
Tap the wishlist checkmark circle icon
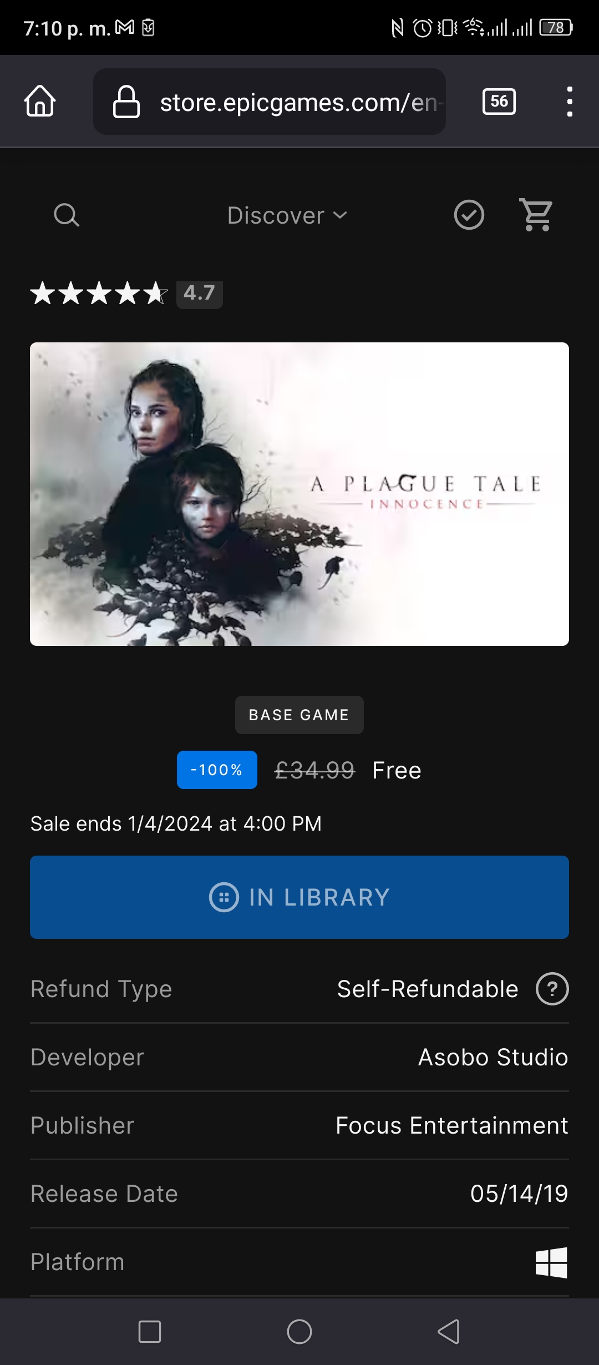coord(469,215)
